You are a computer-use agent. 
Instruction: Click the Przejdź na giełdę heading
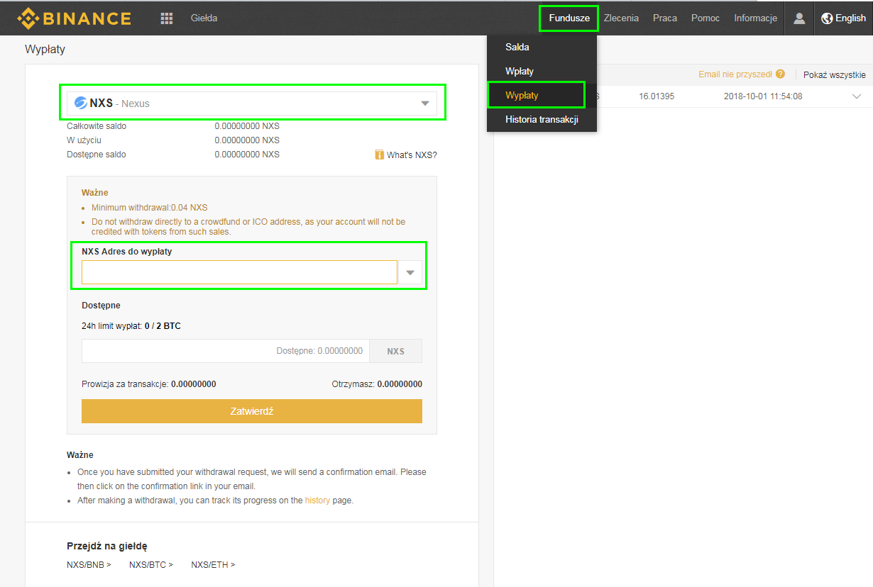[107, 546]
